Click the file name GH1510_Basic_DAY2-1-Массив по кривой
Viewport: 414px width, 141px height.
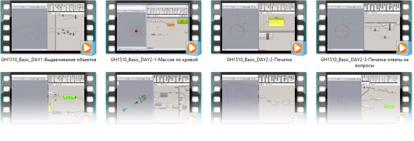pyautogui.click(x=154, y=60)
